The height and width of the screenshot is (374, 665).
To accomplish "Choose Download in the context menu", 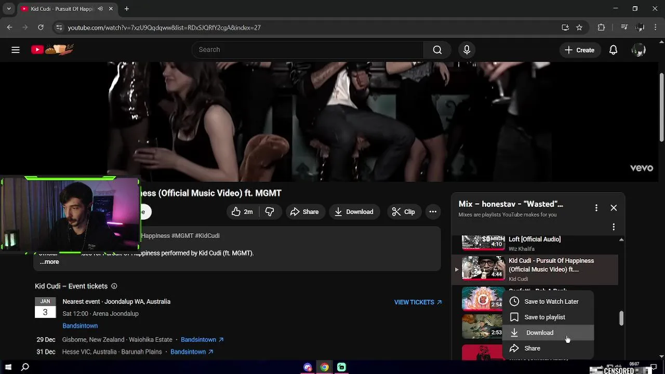I will pyautogui.click(x=548, y=332).
